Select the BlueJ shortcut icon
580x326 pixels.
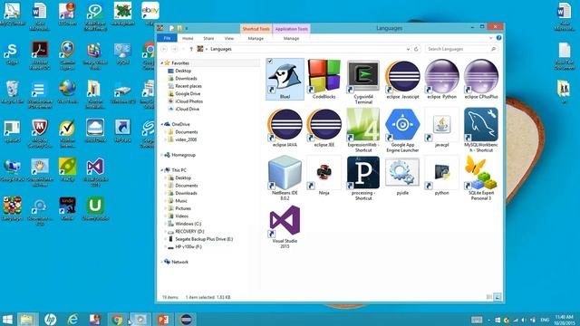(285, 79)
